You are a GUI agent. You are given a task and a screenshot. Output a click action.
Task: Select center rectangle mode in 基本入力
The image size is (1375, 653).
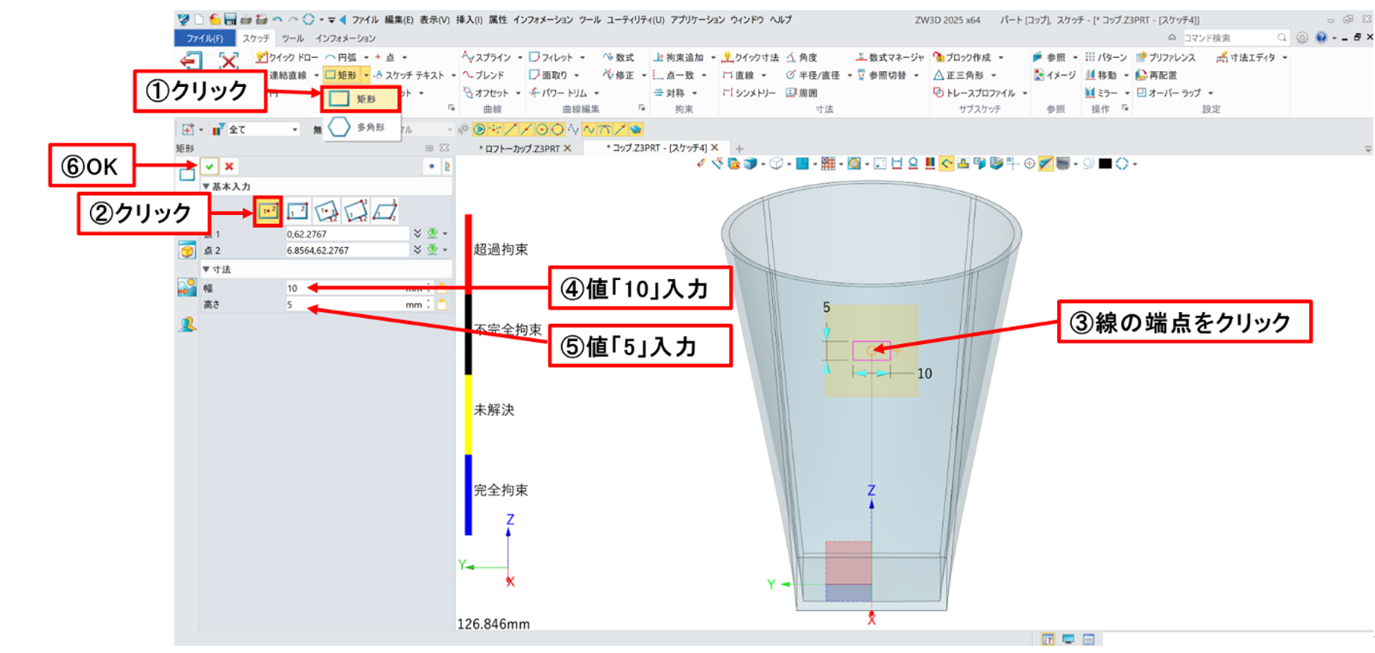[x=269, y=211]
